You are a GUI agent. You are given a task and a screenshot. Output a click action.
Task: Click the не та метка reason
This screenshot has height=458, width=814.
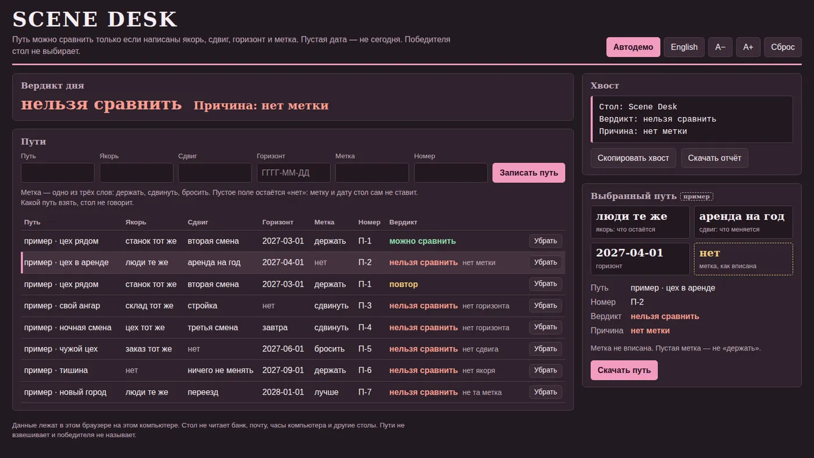[482, 392]
